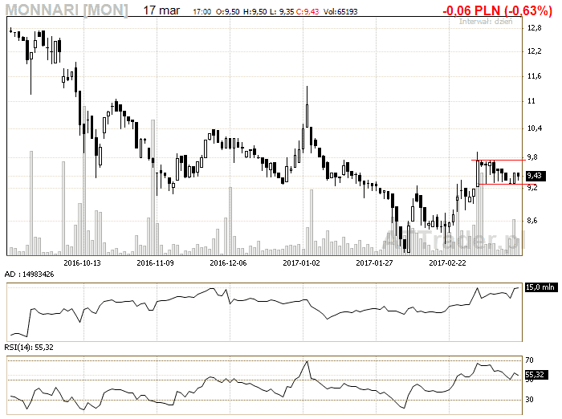The width and height of the screenshot is (562, 419).
Task: Click the Interwał: dzień interval label
Action: (485, 22)
